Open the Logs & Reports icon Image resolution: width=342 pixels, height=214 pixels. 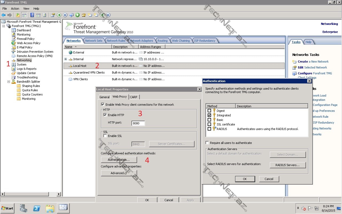14,69
